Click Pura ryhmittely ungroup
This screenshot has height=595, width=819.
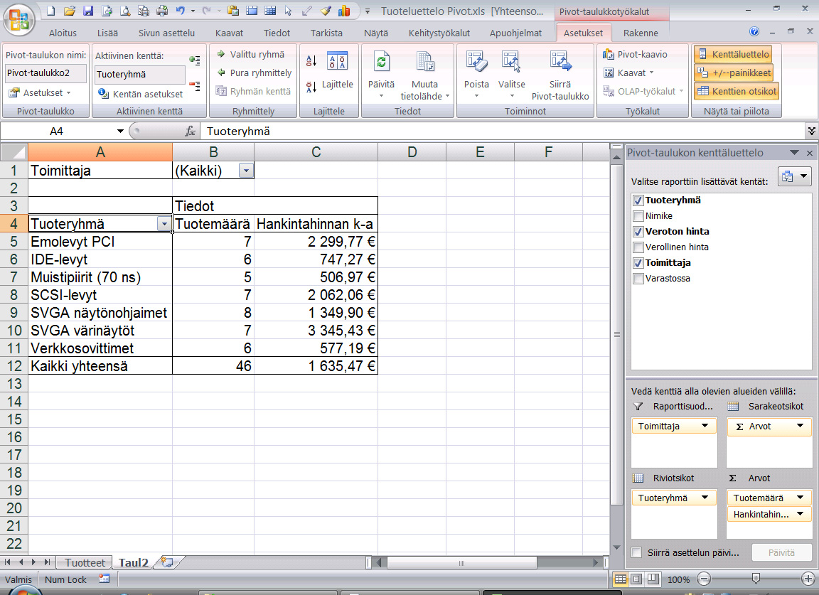pos(255,73)
